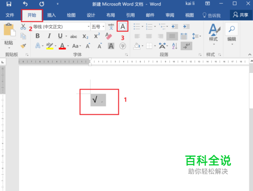Switch to the 布局 (Layout) tab
253x191 pixels.
pyautogui.click(x=111, y=15)
